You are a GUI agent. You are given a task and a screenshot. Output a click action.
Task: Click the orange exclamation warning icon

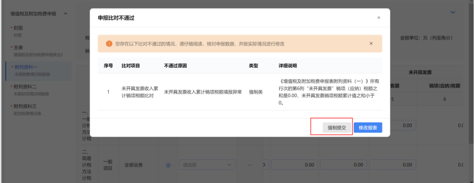[x=109, y=44]
